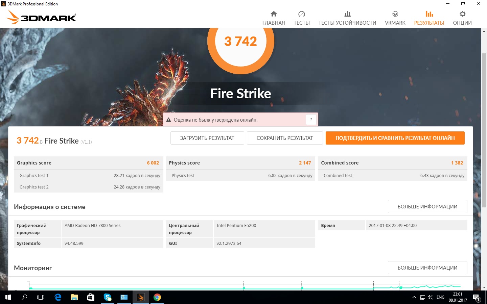Screen dimensions: 487x304
Task: Click the 3DMark logo
Action: [x=41, y=17]
